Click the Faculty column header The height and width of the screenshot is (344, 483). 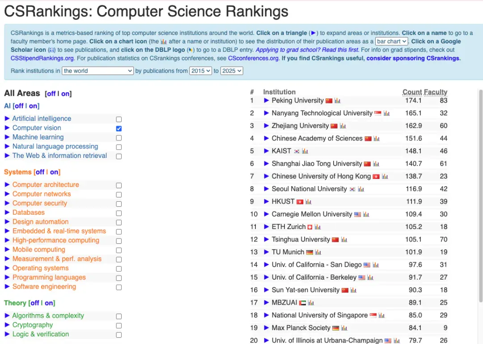pos(436,92)
